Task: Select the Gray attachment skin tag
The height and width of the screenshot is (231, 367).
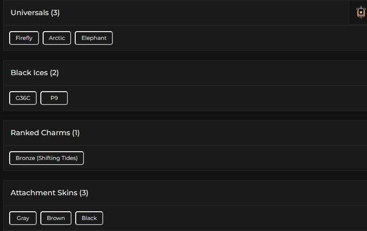Action: coord(23,218)
